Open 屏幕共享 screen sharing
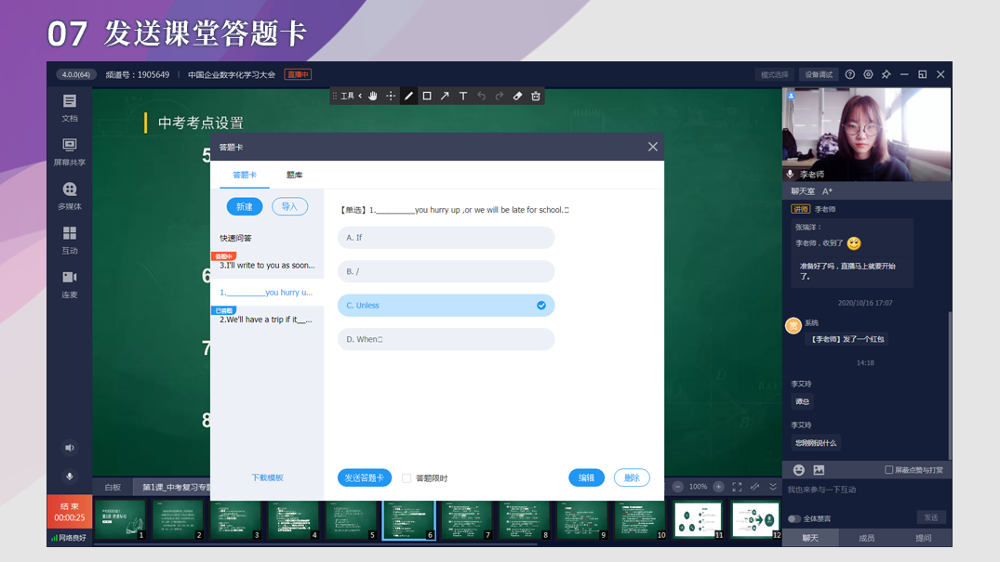This screenshot has height=562, width=1000. click(70, 151)
